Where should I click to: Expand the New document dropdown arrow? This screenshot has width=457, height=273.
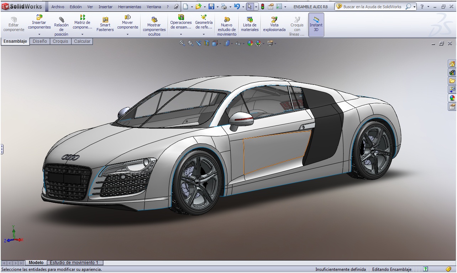[192, 7]
